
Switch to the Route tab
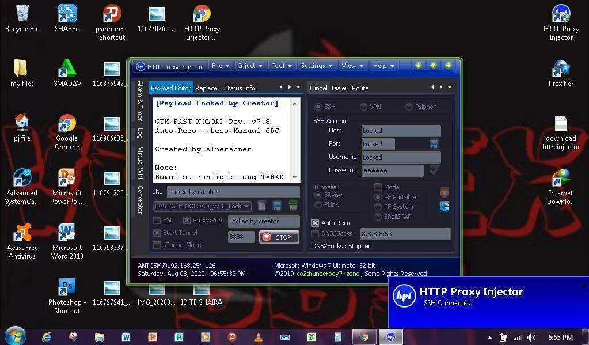click(x=360, y=88)
